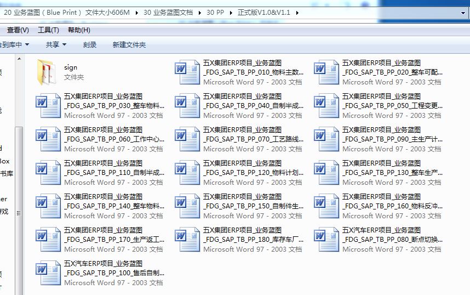Select the sign folder name text
Viewport: 470px width, 295px height.
click(x=71, y=67)
